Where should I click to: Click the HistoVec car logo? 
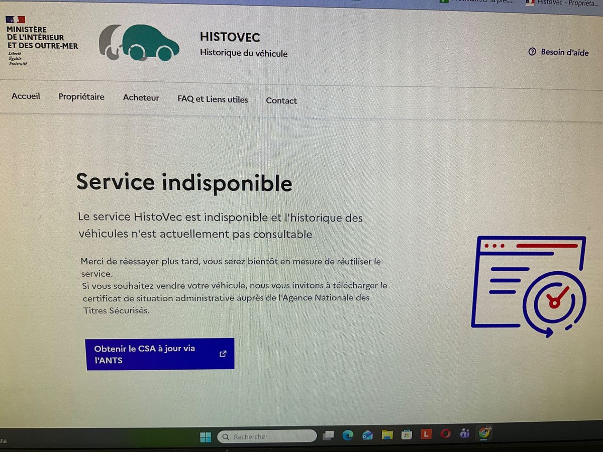pyautogui.click(x=139, y=43)
